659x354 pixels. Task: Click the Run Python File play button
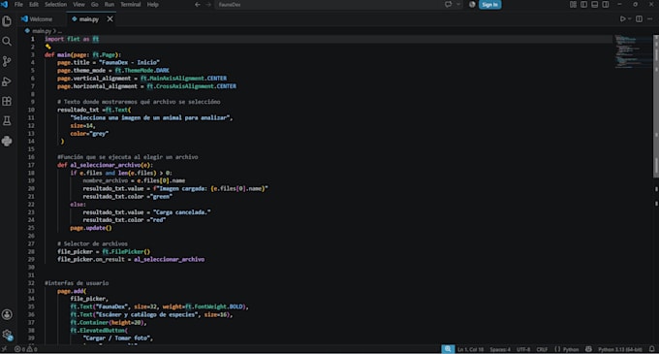pyautogui.click(x=622, y=19)
